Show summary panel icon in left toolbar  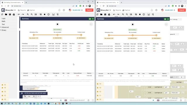(x=41, y=14)
